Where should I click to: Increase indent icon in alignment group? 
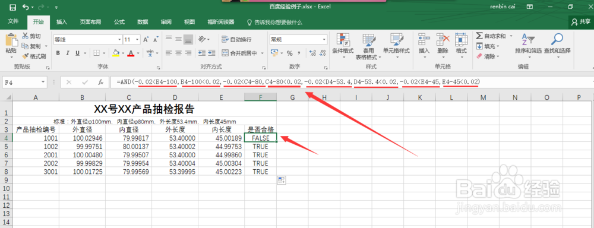click(212, 53)
